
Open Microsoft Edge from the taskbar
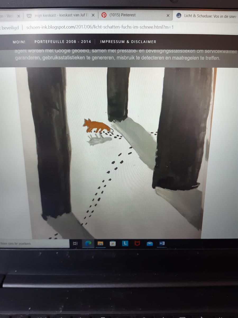coord(88,243)
